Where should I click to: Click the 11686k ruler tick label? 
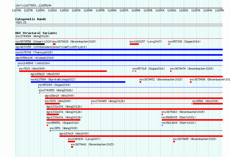click(112, 10)
